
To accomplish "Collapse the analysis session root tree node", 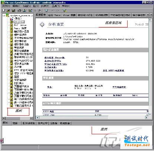I will 4,16.
